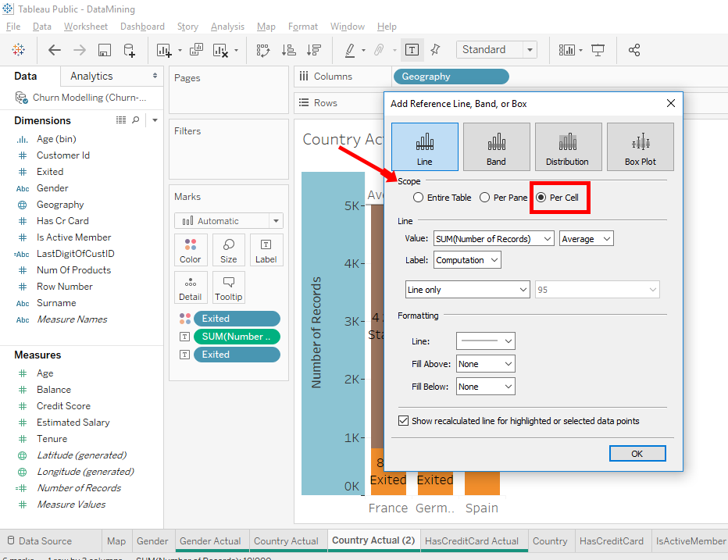Select the Distribution reference type
Image resolution: width=728 pixels, height=560 pixels.
tap(568, 147)
